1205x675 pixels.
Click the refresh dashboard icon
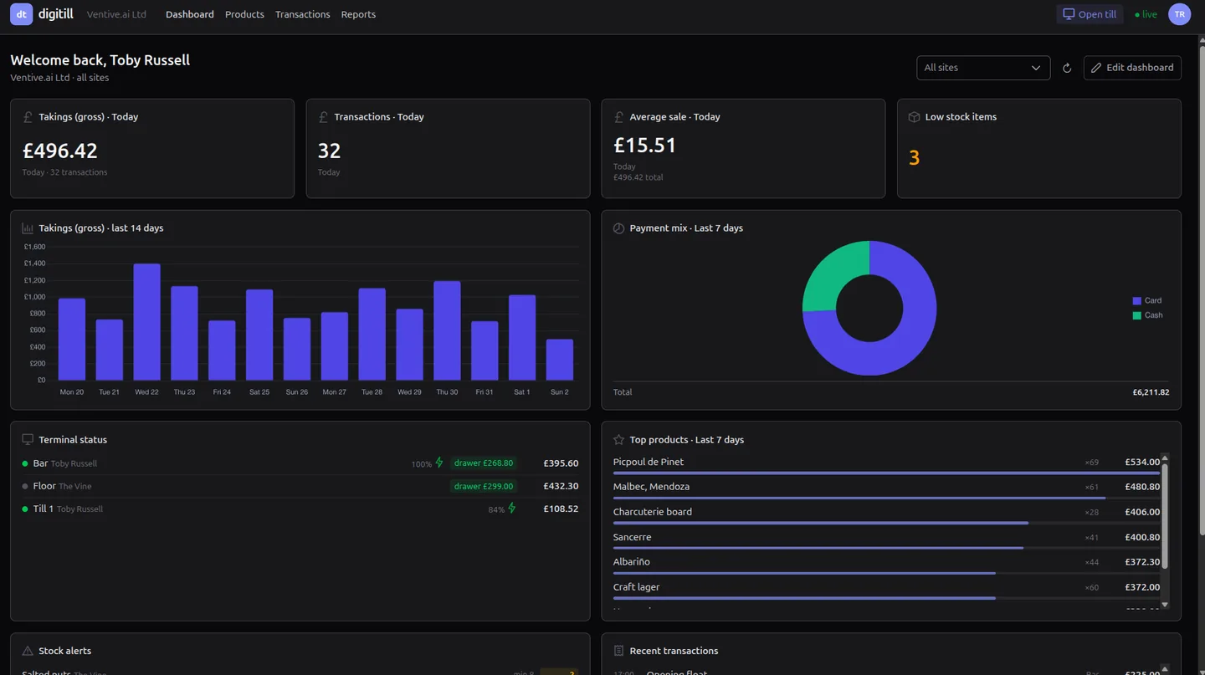coord(1067,68)
